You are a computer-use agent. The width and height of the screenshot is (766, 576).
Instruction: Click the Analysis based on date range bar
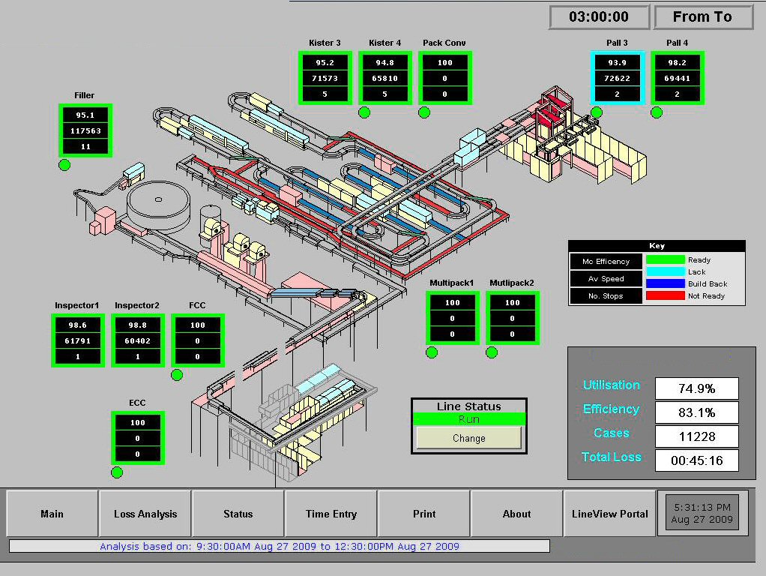[x=280, y=546]
